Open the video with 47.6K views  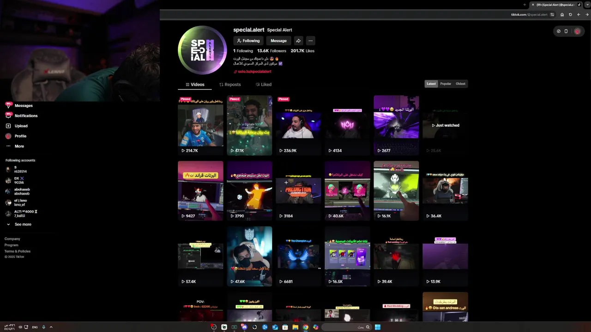click(249, 256)
